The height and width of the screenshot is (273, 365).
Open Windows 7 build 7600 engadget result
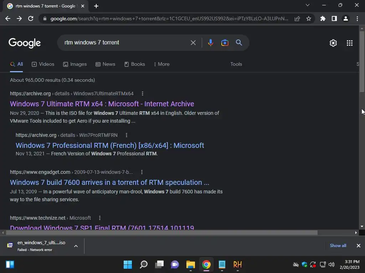coord(110,182)
